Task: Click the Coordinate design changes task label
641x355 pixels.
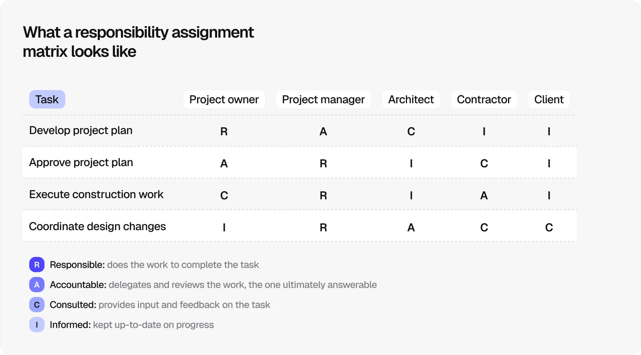Action: coord(97,227)
